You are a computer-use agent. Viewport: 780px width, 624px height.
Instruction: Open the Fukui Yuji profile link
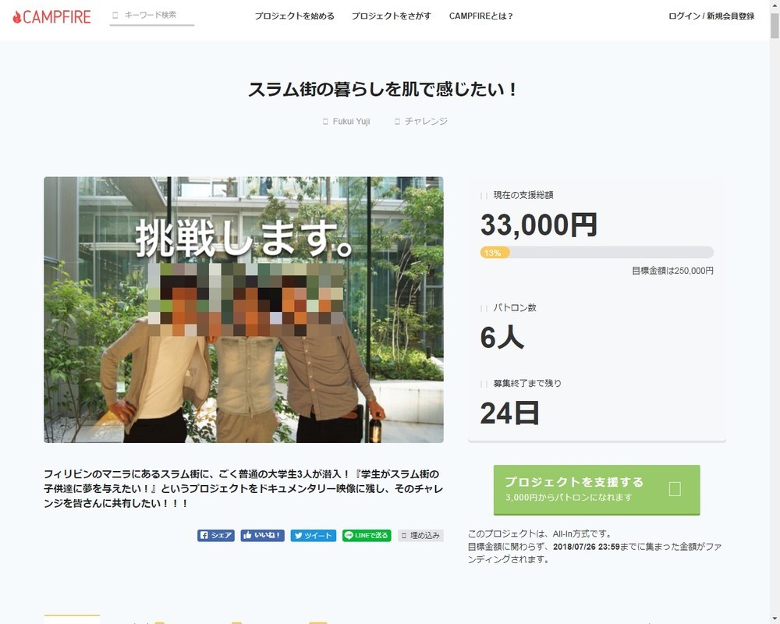[x=350, y=121]
